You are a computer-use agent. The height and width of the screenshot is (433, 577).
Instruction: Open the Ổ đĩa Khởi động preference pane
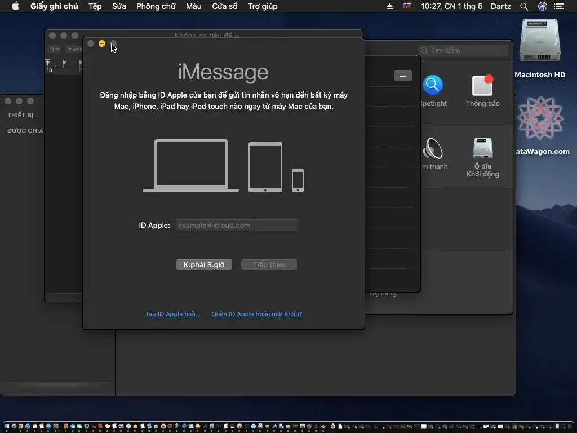click(x=482, y=158)
